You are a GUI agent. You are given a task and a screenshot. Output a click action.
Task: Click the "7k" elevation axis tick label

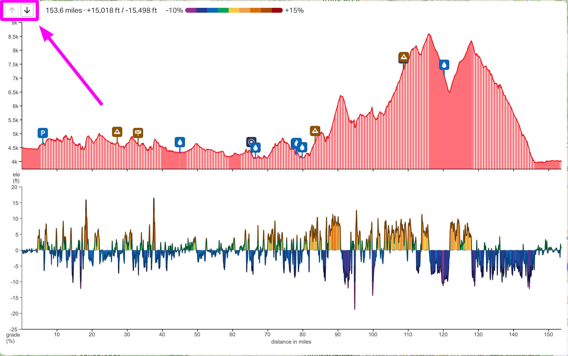pyautogui.click(x=15, y=78)
